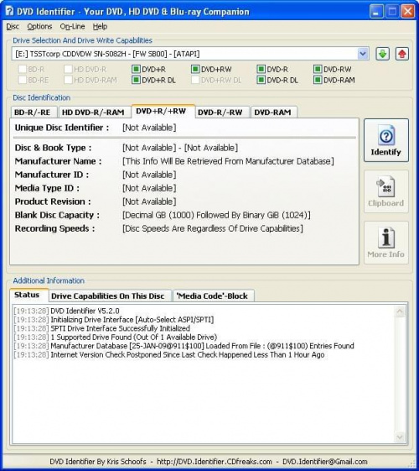
Task: Click the Media Type ID value
Action: point(149,188)
